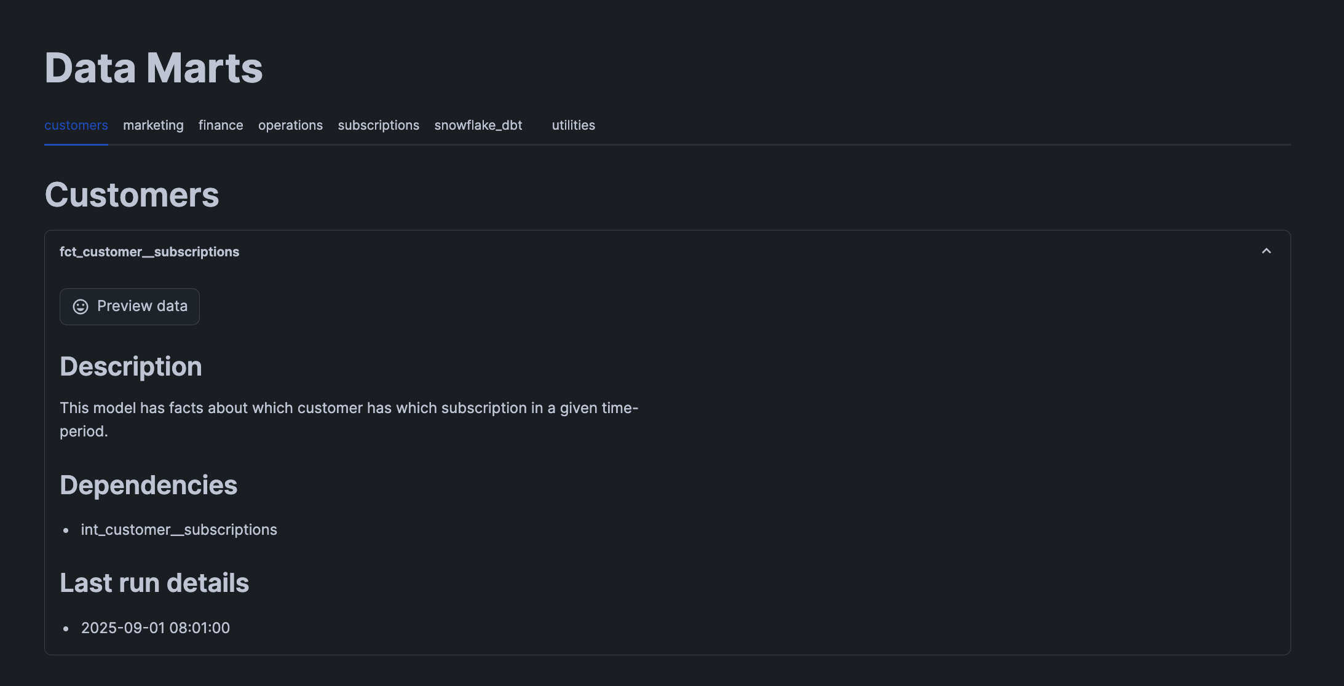Screen dimensions: 1344x686
Task: Click the smiley icon in Preview data
Action: click(x=81, y=307)
